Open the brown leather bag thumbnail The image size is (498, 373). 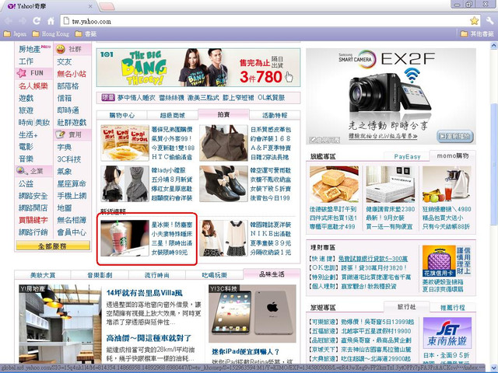223,143
